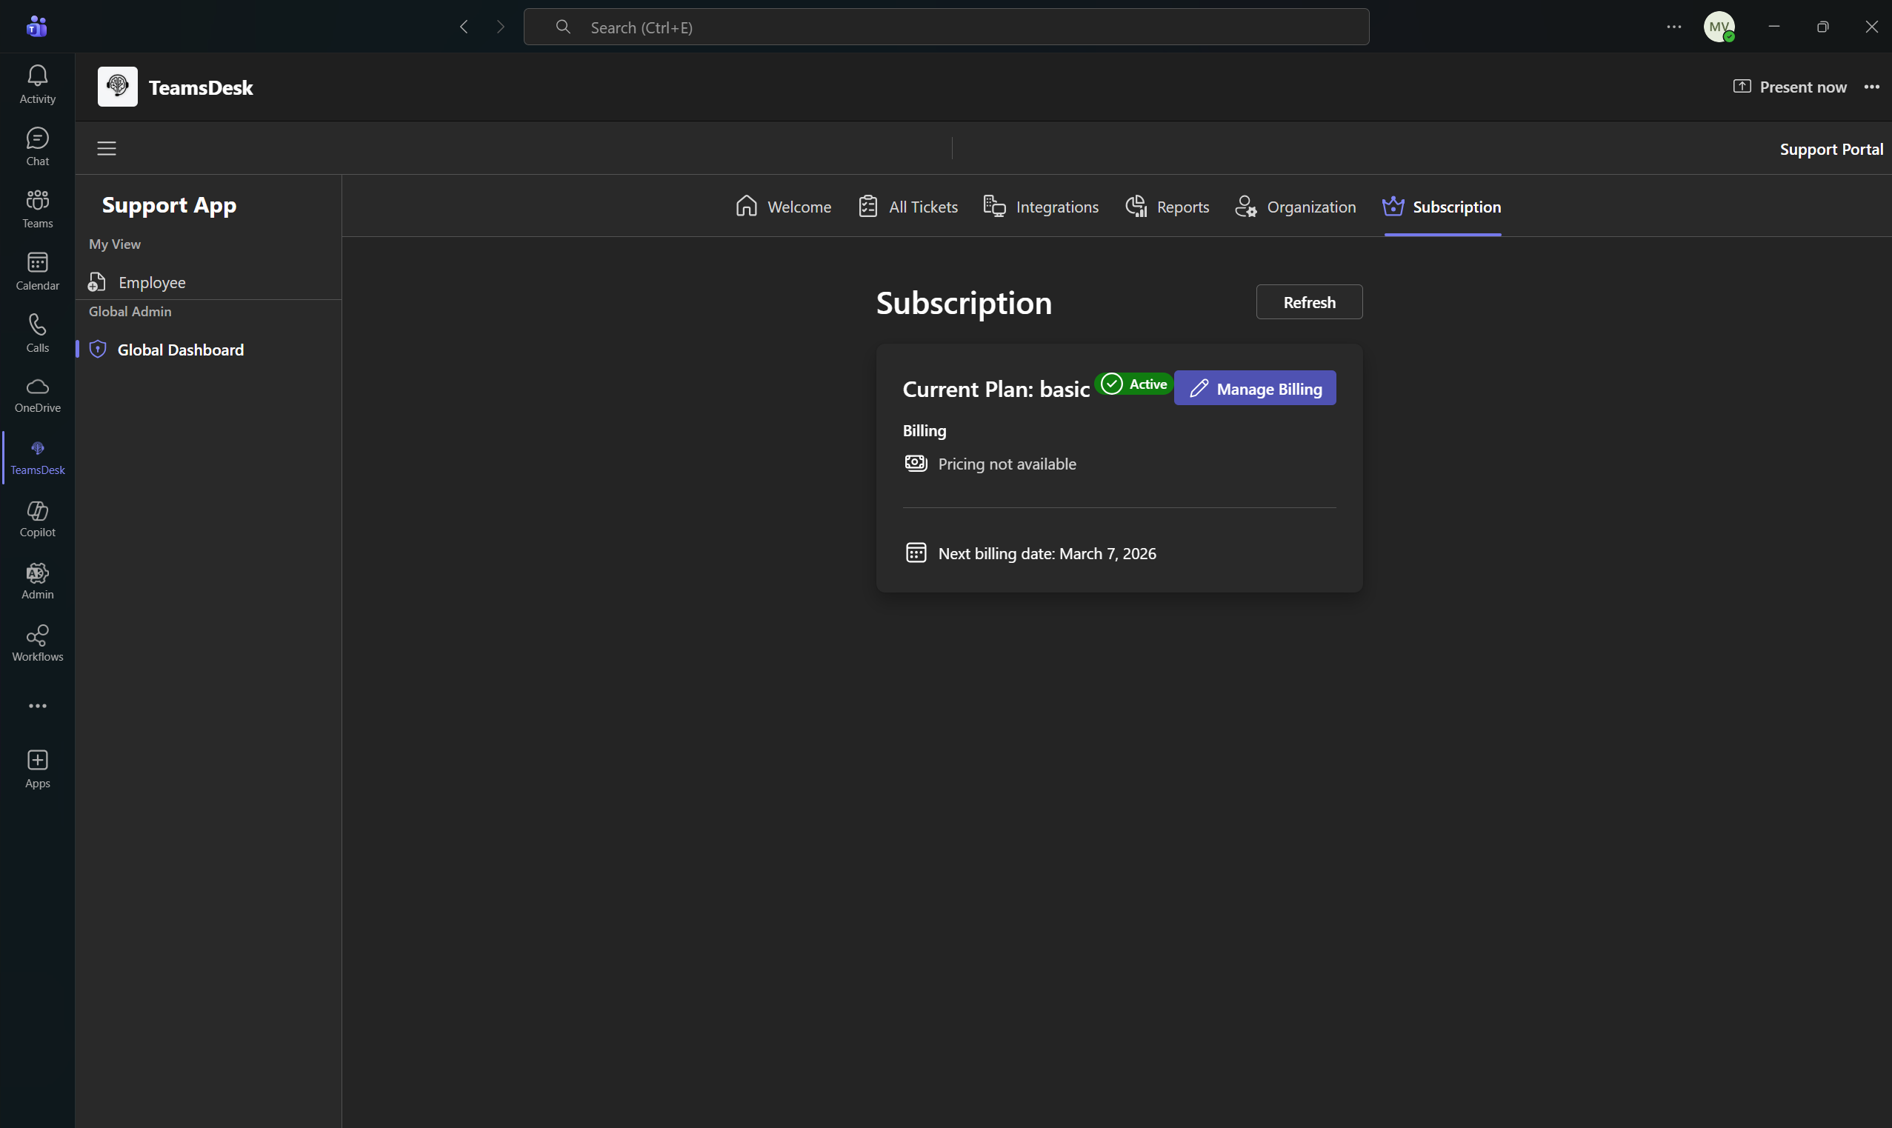Switch to the Reports tab
Viewport: 1892px width, 1128px height.
click(1167, 206)
